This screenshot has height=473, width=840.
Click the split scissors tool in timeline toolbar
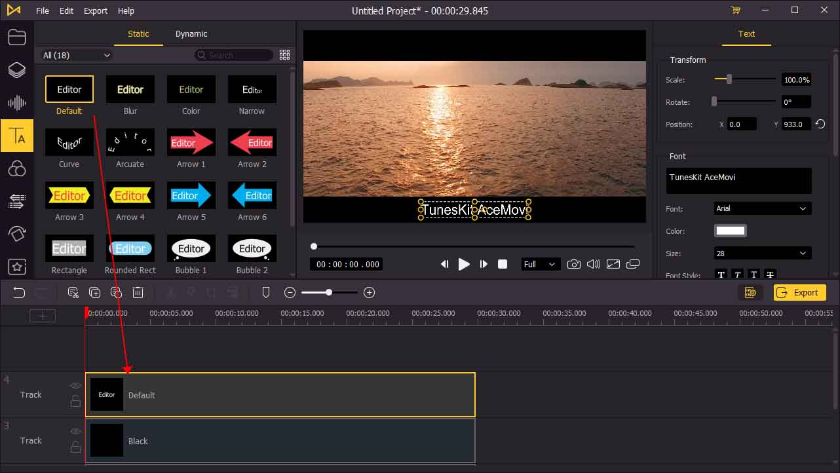tap(73, 293)
